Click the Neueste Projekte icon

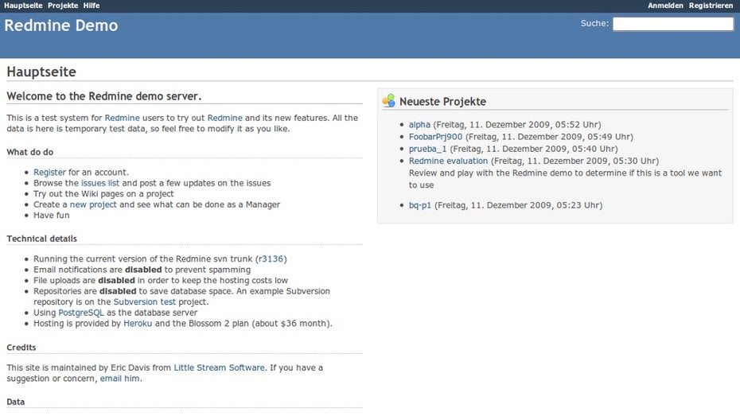point(389,100)
